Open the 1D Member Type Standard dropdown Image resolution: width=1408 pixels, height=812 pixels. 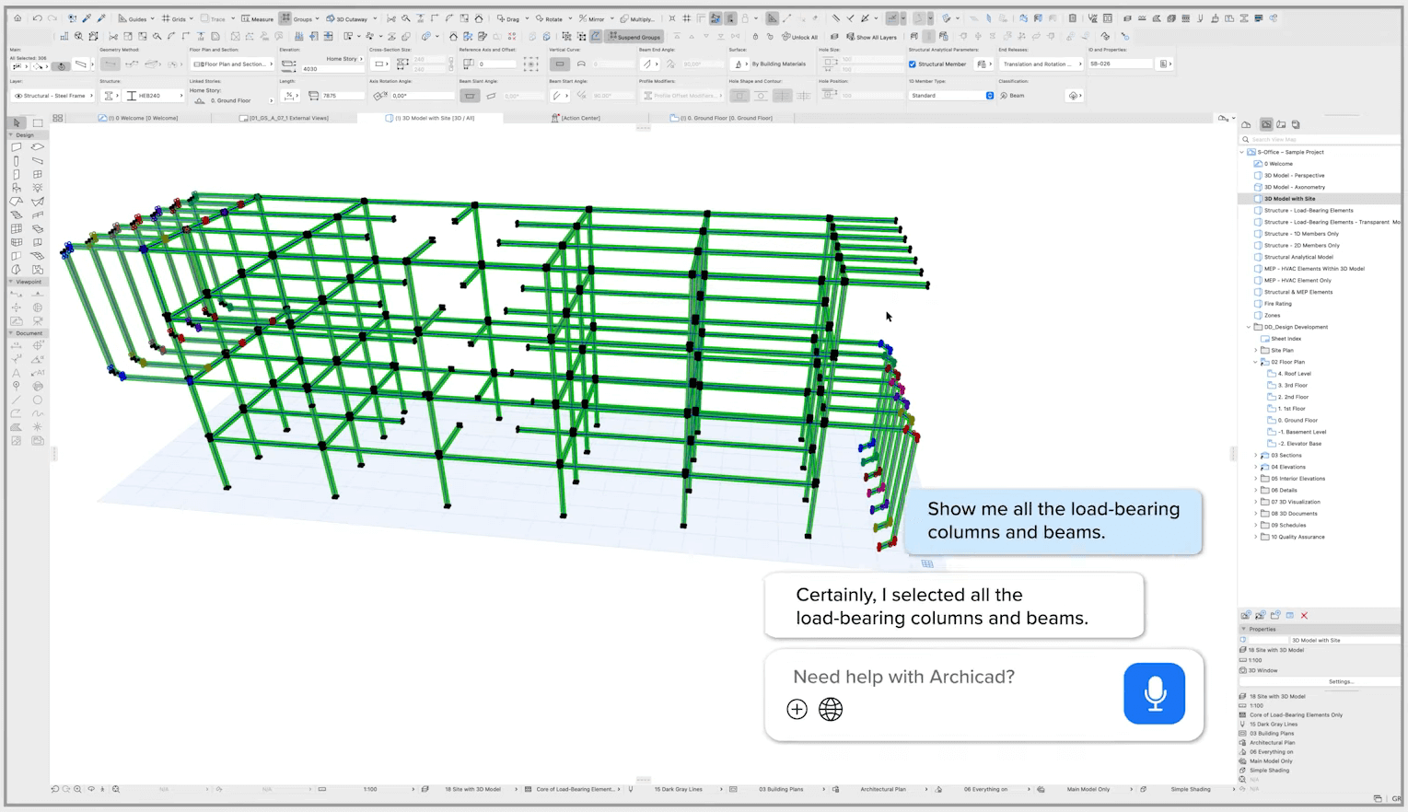(x=952, y=96)
